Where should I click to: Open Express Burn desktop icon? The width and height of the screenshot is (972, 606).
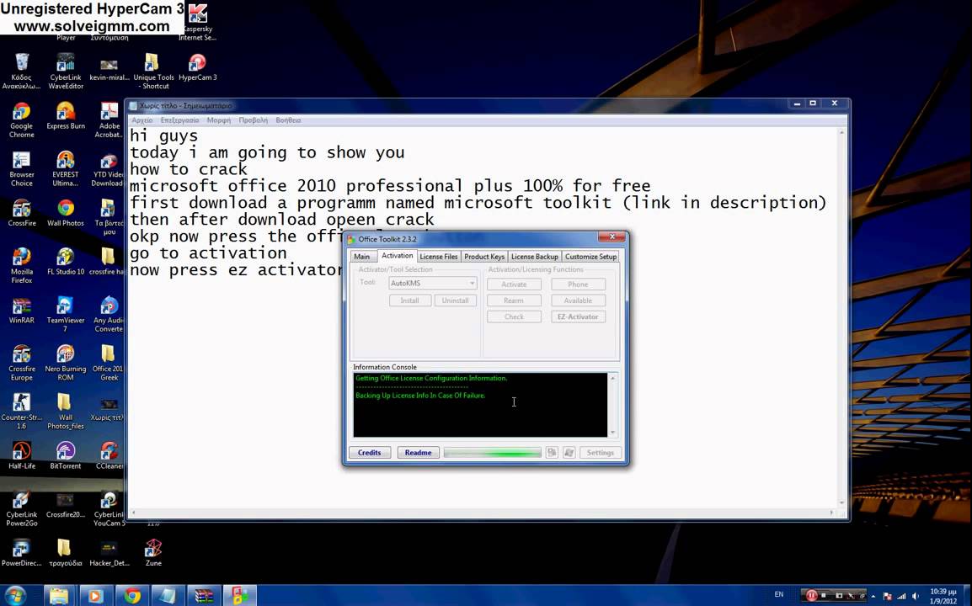coord(66,116)
